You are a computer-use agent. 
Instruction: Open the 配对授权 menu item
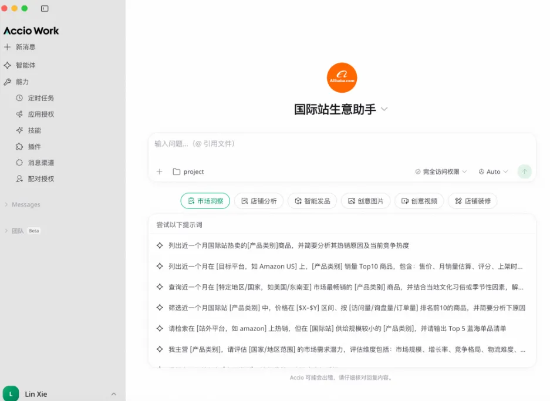coord(41,178)
